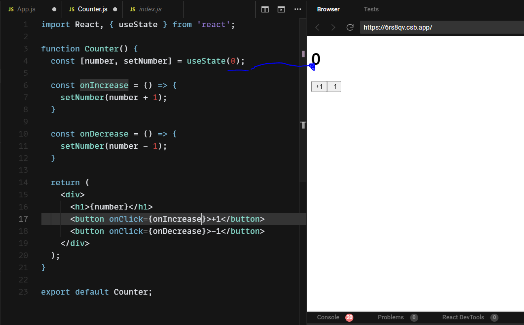
Task: Click the 'return (' statement
Action: coord(70,182)
